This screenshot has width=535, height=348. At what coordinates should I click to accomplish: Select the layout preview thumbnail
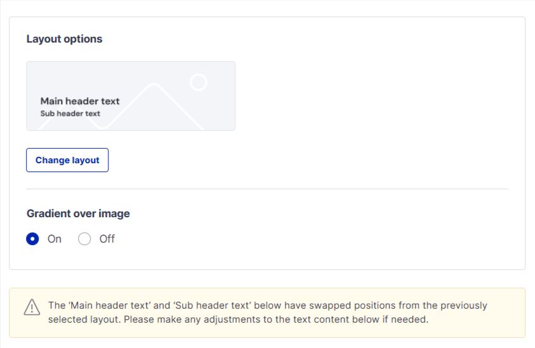tap(131, 96)
